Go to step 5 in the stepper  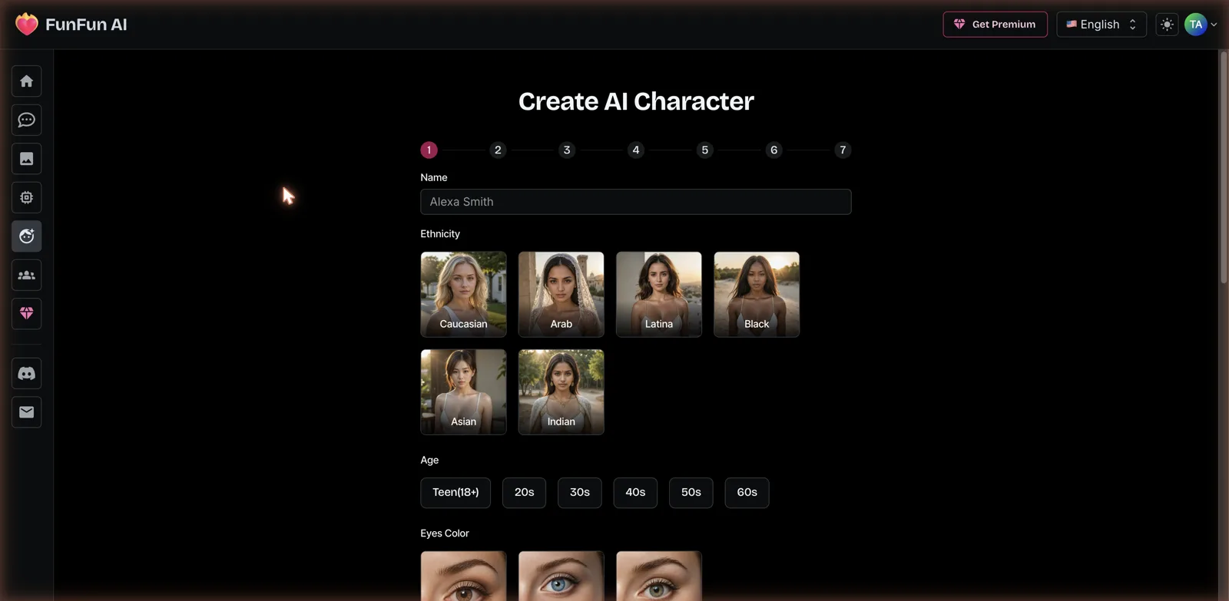click(x=705, y=150)
